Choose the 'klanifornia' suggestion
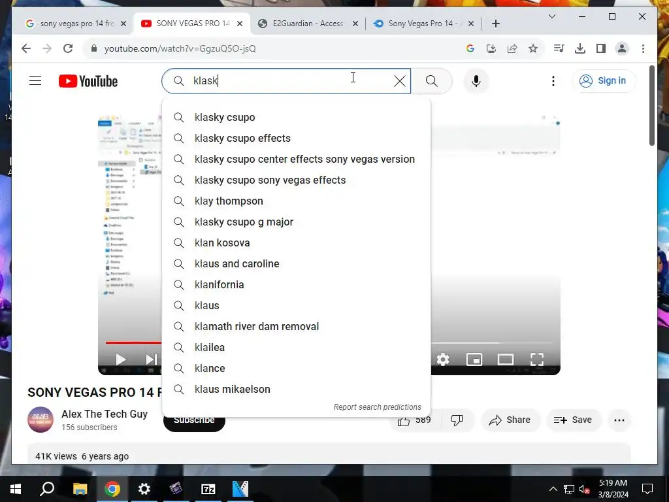This screenshot has width=669, height=502. pos(296,285)
